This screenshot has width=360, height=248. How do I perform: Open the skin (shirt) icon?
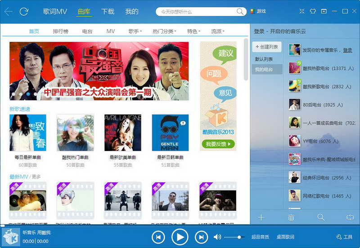pos(313,11)
